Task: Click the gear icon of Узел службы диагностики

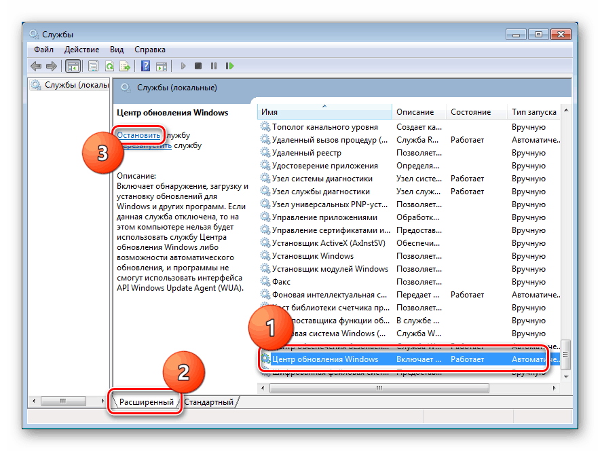Action: pos(265,192)
